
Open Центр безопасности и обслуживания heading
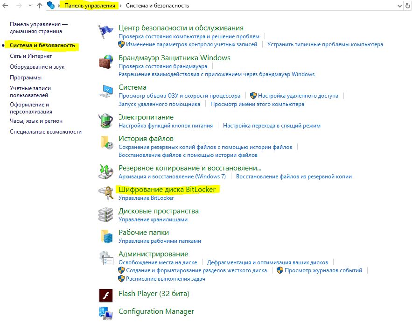pyautogui.click(x=181, y=28)
